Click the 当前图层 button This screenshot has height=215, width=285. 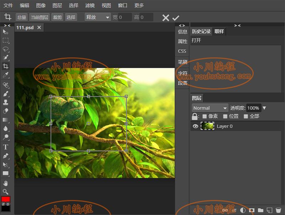point(40,17)
